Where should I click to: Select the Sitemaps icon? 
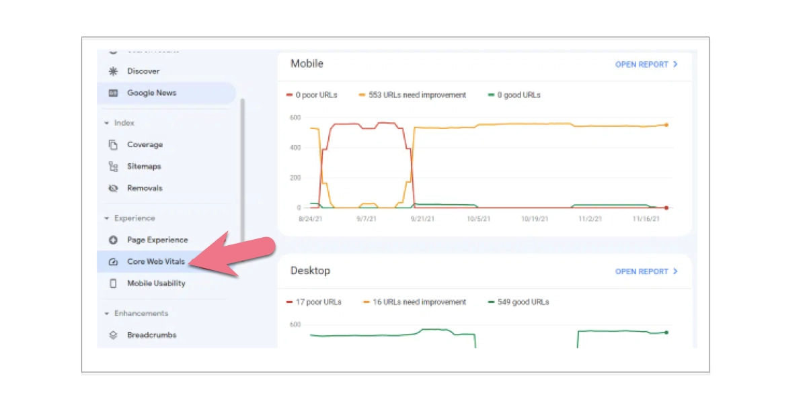point(113,166)
